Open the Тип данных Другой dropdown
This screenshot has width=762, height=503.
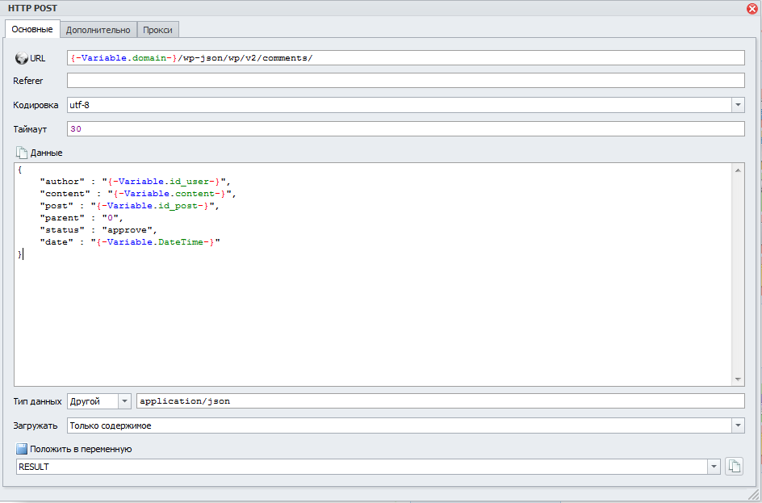click(x=124, y=401)
